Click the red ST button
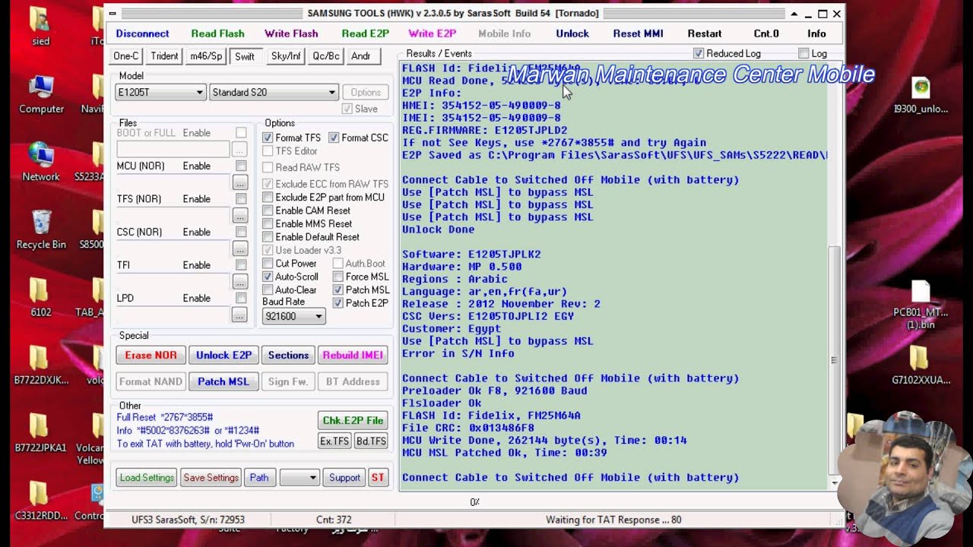Viewport: 973px width, 547px height. pyautogui.click(x=378, y=478)
